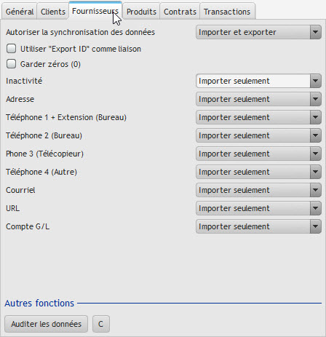This screenshot has height=337, width=326.
Task: Select the Fournisseurs tab
Action: click(x=95, y=11)
